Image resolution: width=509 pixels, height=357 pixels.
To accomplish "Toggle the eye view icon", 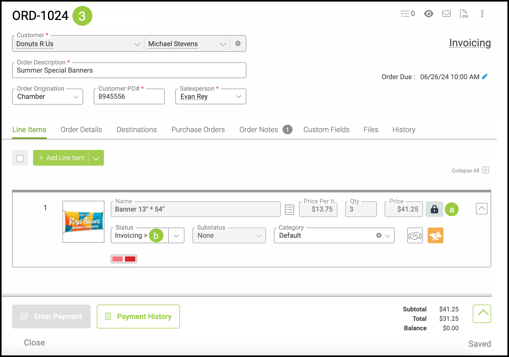I will 428,14.
